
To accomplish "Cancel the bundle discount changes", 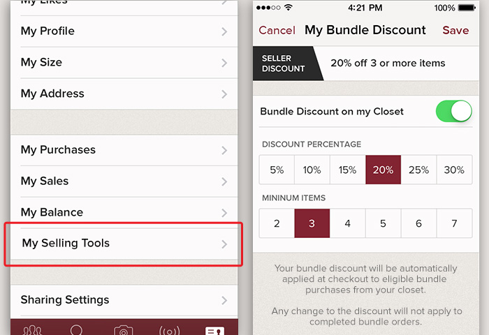I will 277,31.
